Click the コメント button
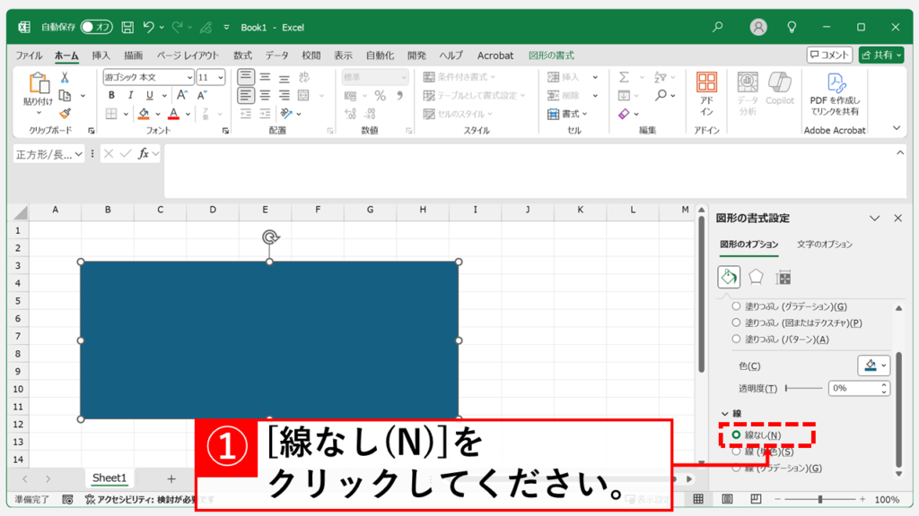919x516 pixels. pos(829,56)
